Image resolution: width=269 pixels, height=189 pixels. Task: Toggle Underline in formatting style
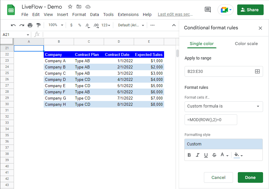point(206,155)
